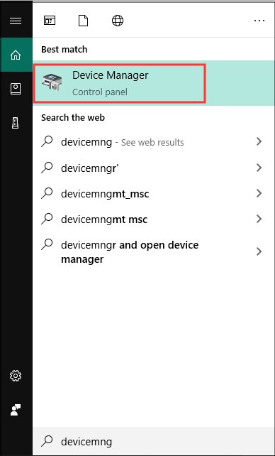Screen dimensions: 275x456
Task: Select the Home icon in the sidebar
Action: pyautogui.click(x=16, y=55)
